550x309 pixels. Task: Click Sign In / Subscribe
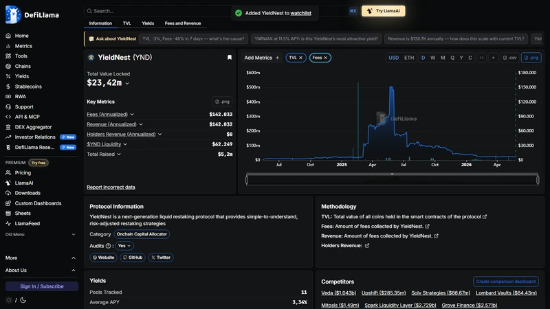coord(42,286)
